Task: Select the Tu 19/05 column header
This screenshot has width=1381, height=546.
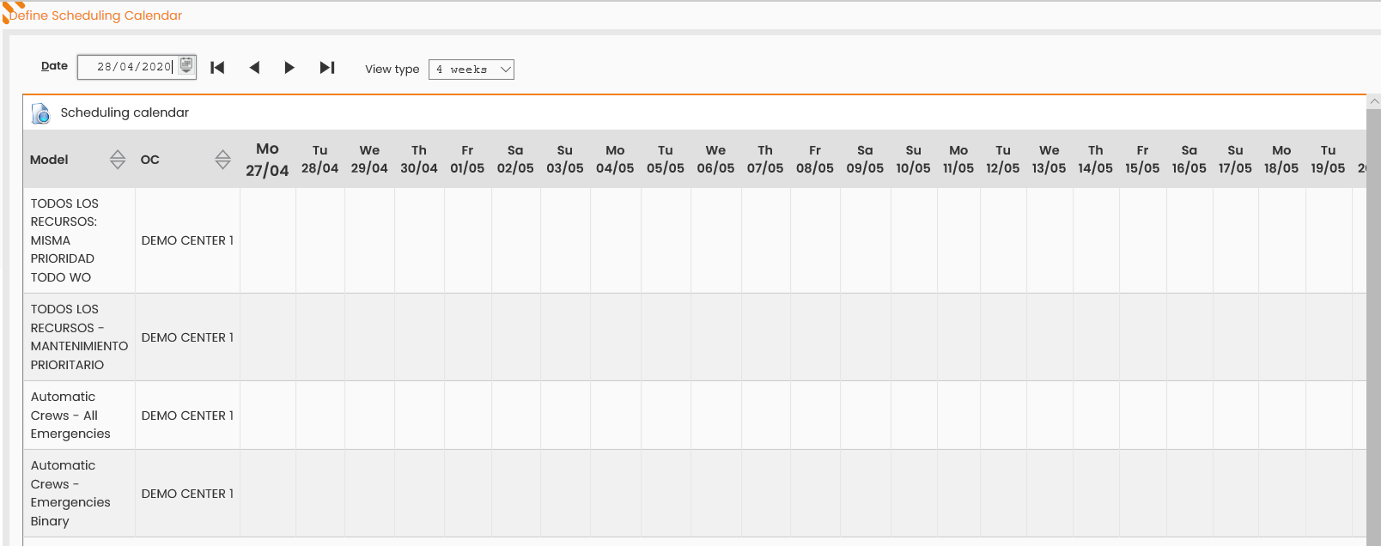Action: tap(1328, 160)
